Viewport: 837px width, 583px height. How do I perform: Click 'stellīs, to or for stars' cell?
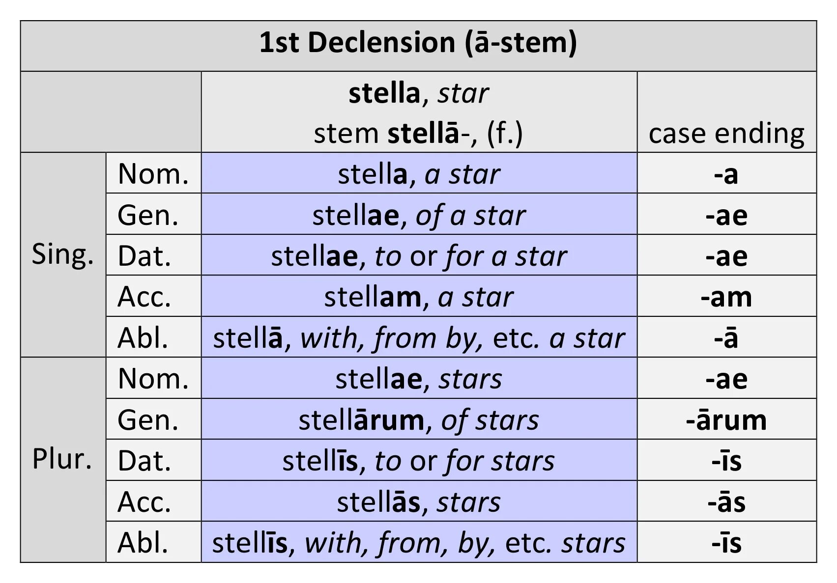[x=419, y=461]
